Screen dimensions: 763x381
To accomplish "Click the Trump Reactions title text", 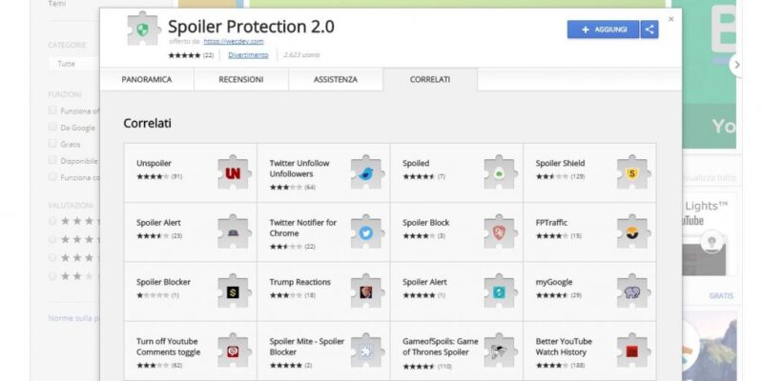I will 299,282.
